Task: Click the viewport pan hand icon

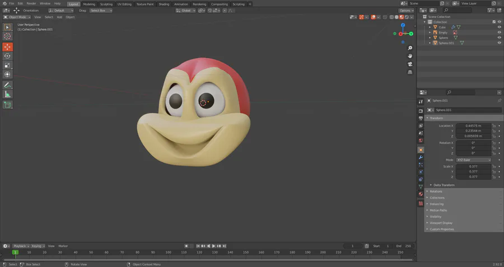Action: coord(410,56)
